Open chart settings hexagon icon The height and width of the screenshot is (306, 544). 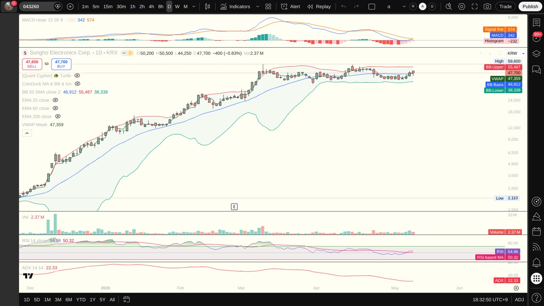(462, 6)
